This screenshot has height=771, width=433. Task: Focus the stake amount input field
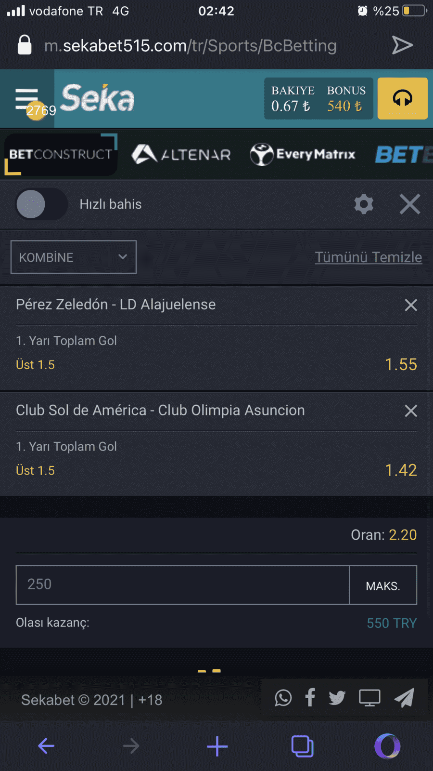tap(183, 585)
